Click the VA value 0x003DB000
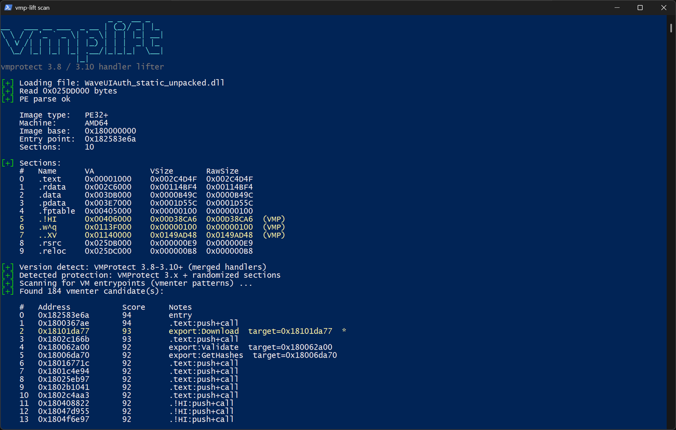 coord(108,195)
